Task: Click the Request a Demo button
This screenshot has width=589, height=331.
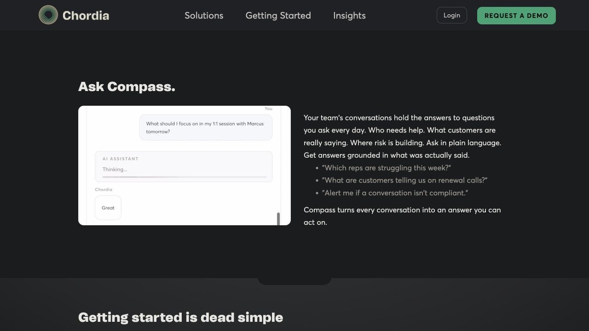Action: coord(516,16)
